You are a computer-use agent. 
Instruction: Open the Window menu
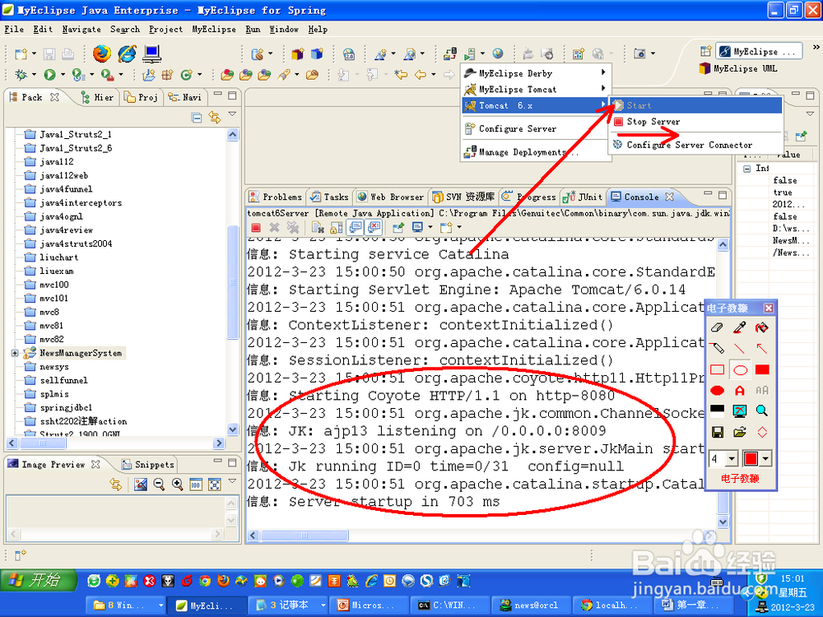[x=284, y=30]
